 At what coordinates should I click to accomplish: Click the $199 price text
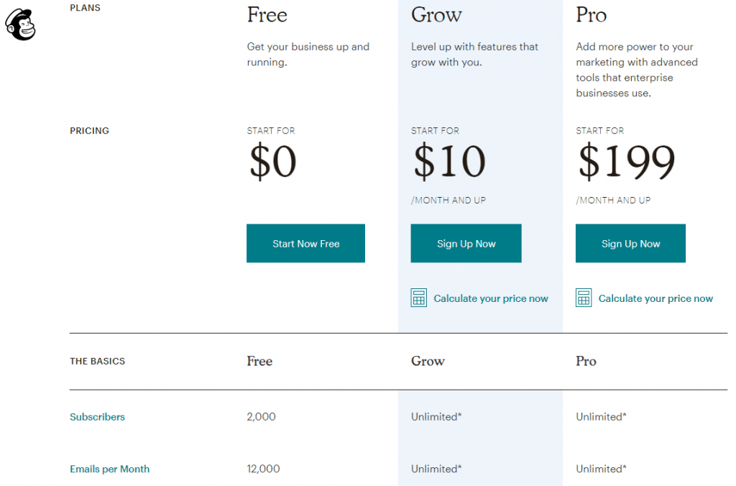coord(627,162)
